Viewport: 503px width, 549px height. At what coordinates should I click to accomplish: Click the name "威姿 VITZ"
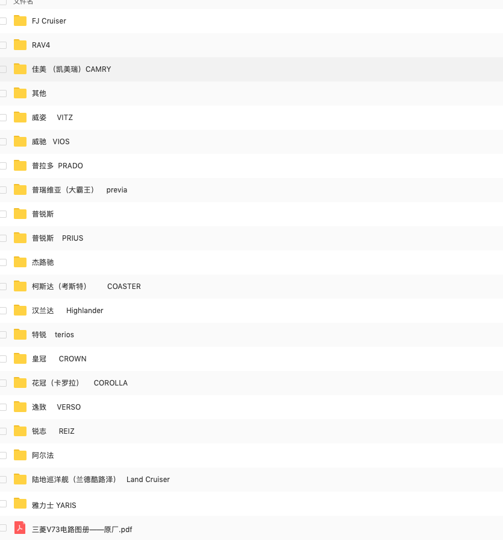52,118
